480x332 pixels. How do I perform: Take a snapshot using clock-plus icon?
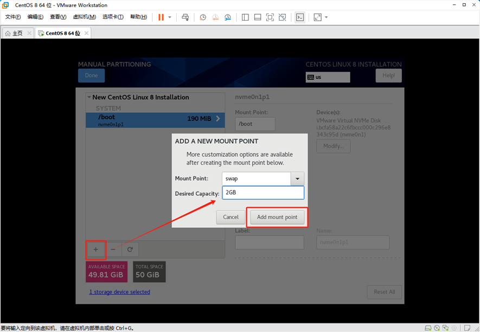203,17
